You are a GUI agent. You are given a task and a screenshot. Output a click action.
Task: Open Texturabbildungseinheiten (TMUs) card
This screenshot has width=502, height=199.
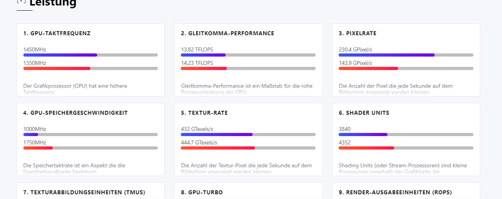coord(84,193)
